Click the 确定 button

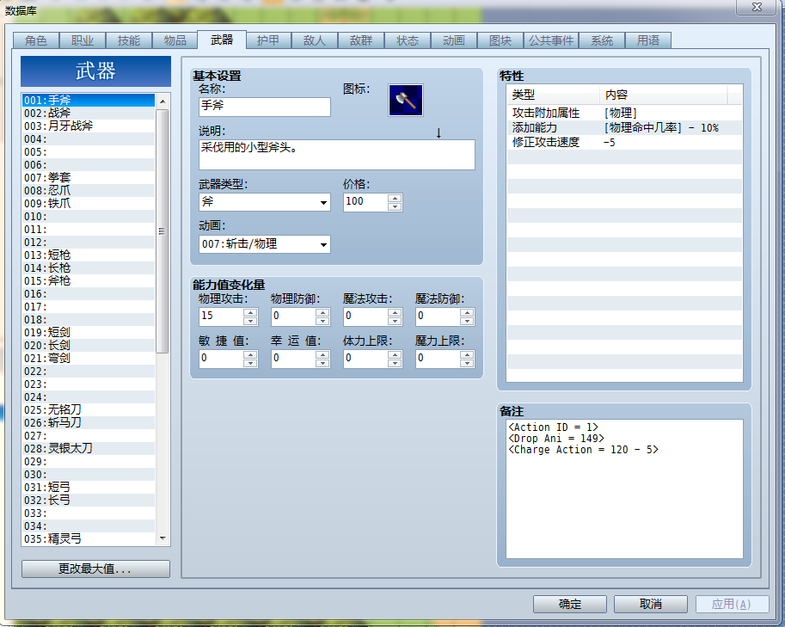point(570,604)
